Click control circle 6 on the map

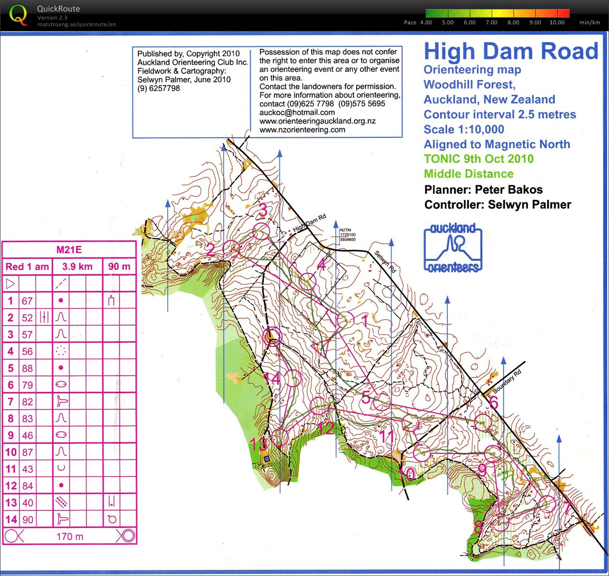(x=484, y=423)
